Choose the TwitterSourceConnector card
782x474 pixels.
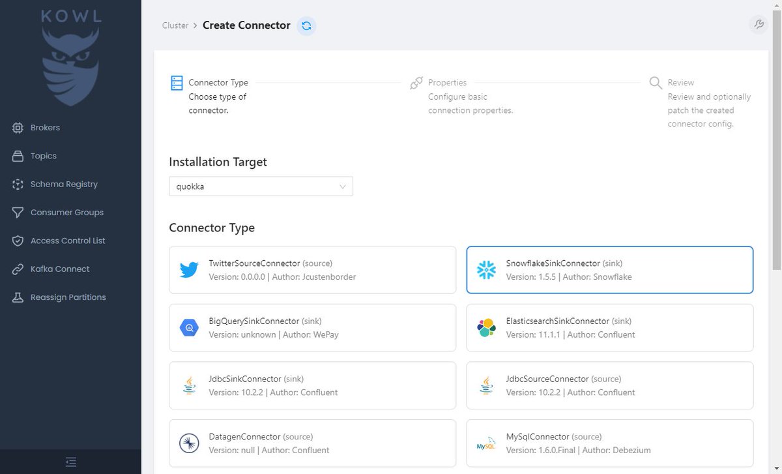(312, 270)
